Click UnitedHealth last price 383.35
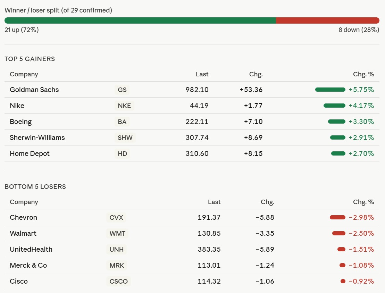Viewport: 385px width, 293px height. pyautogui.click(x=209, y=249)
